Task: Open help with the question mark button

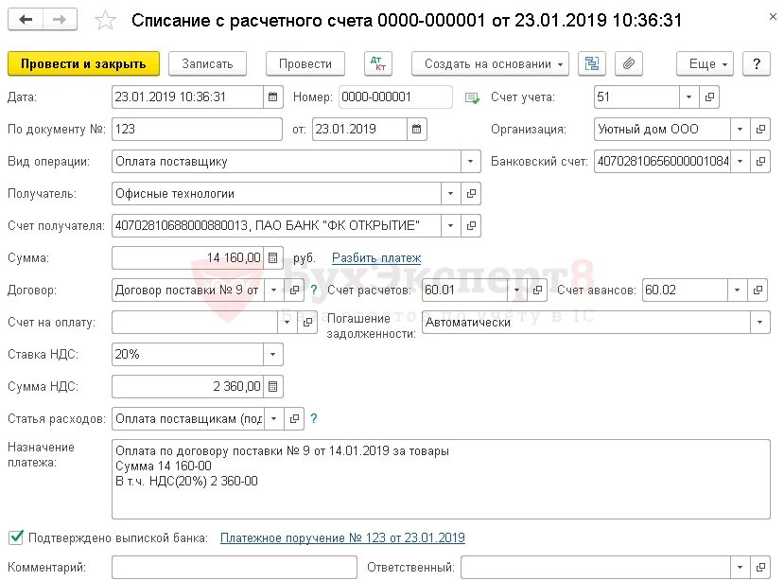Action: tap(756, 63)
